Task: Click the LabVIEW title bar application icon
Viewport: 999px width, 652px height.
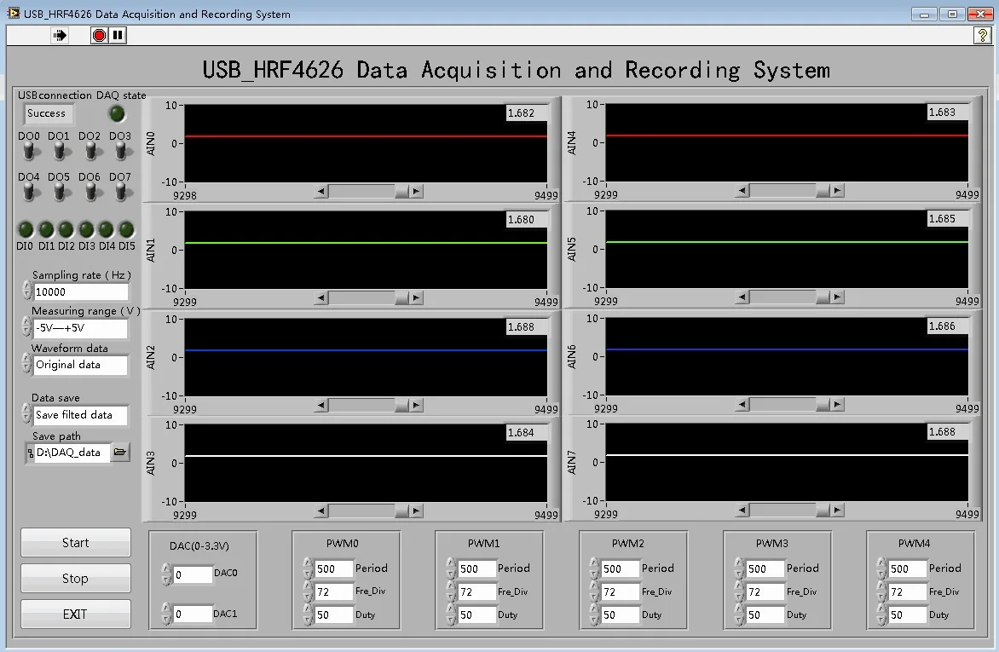Action: [13, 13]
